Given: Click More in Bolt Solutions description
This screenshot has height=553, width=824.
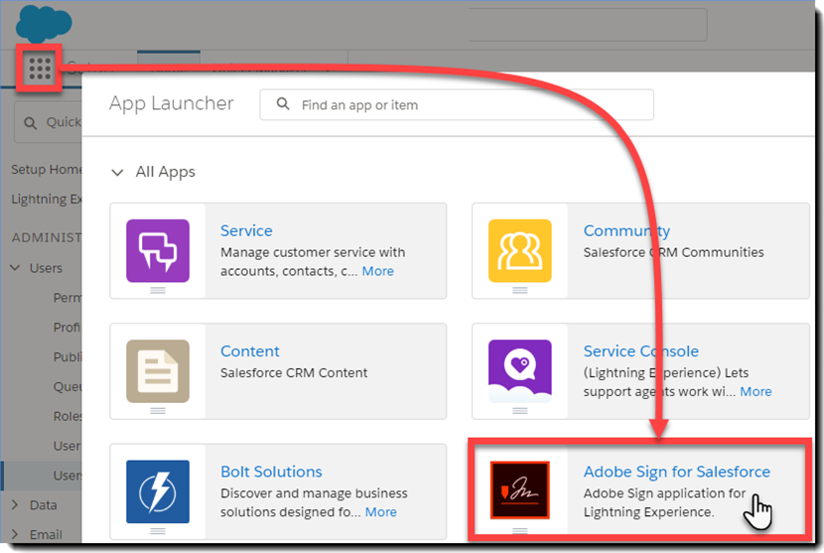Looking at the screenshot, I should pyautogui.click(x=381, y=512).
